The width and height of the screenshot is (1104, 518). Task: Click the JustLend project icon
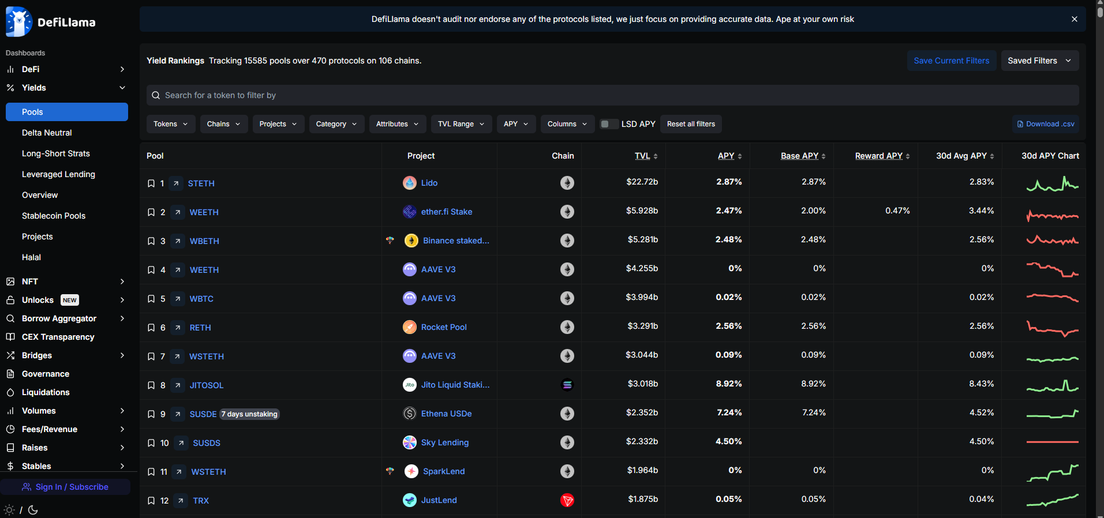410,500
